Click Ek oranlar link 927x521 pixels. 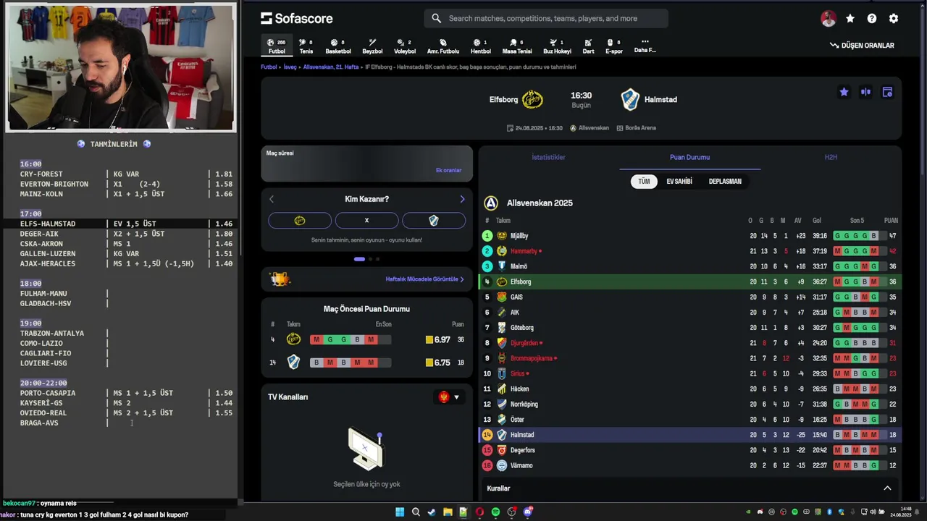click(448, 171)
